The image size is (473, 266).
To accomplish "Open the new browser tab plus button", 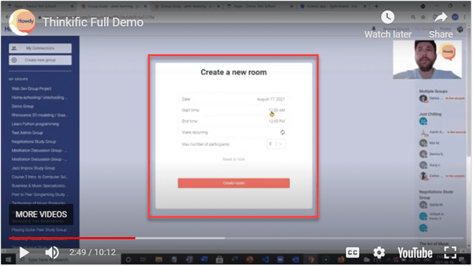I will pos(376,6).
